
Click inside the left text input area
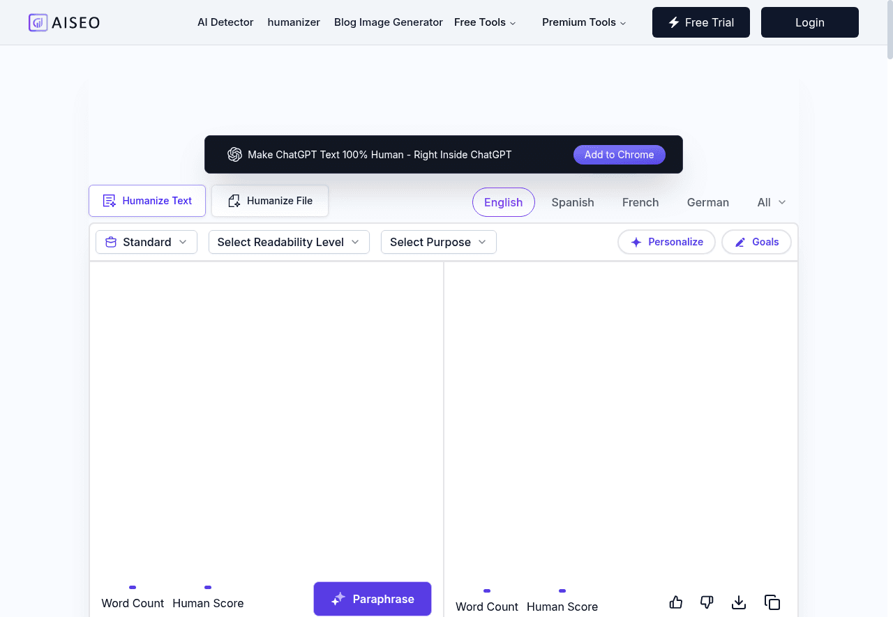tap(265, 418)
